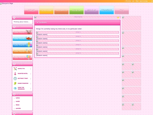Open the ABOUT ME navigation tab
Viewport: 153px width, 115px height.
coord(92,10)
